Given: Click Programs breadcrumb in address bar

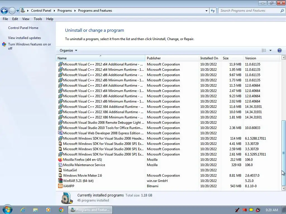Looking at the screenshot, I should tap(65, 11).
